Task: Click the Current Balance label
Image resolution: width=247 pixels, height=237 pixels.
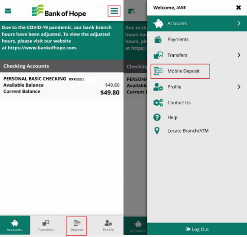Action: (x=22, y=91)
